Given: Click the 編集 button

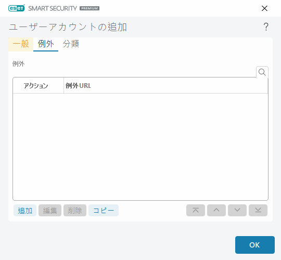Looking at the screenshot, I should (50, 211).
